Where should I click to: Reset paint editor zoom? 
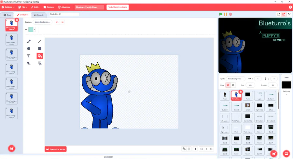(x=206, y=149)
